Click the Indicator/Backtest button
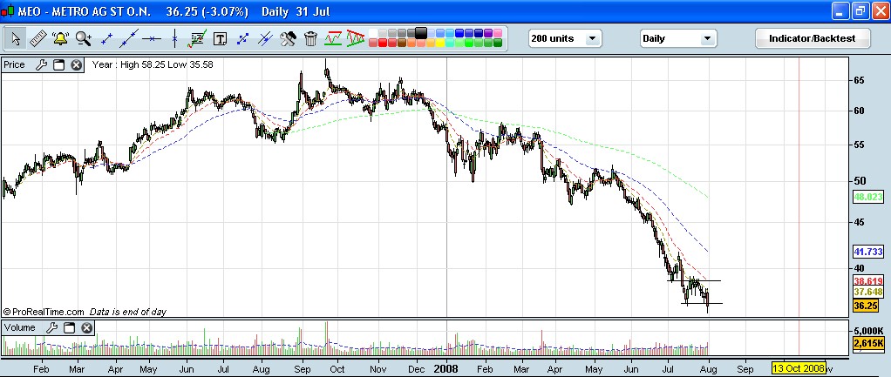Screen dimensions: 891x377 (812, 38)
